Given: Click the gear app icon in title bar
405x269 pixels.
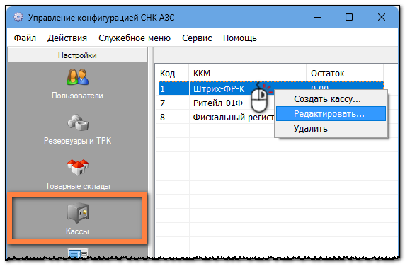Looking at the screenshot, I should 18,17.
